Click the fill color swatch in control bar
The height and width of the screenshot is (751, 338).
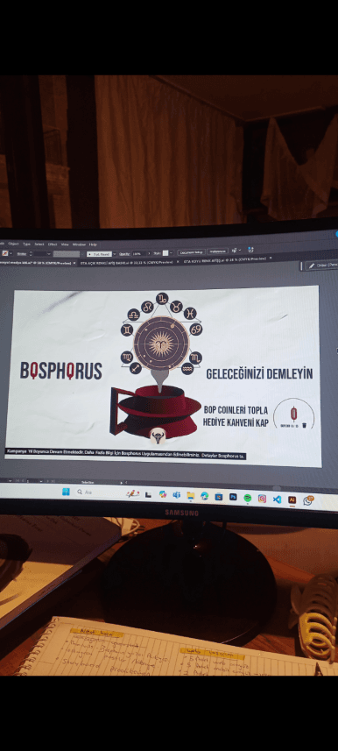4,253
